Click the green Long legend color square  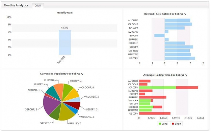click(160, 124)
